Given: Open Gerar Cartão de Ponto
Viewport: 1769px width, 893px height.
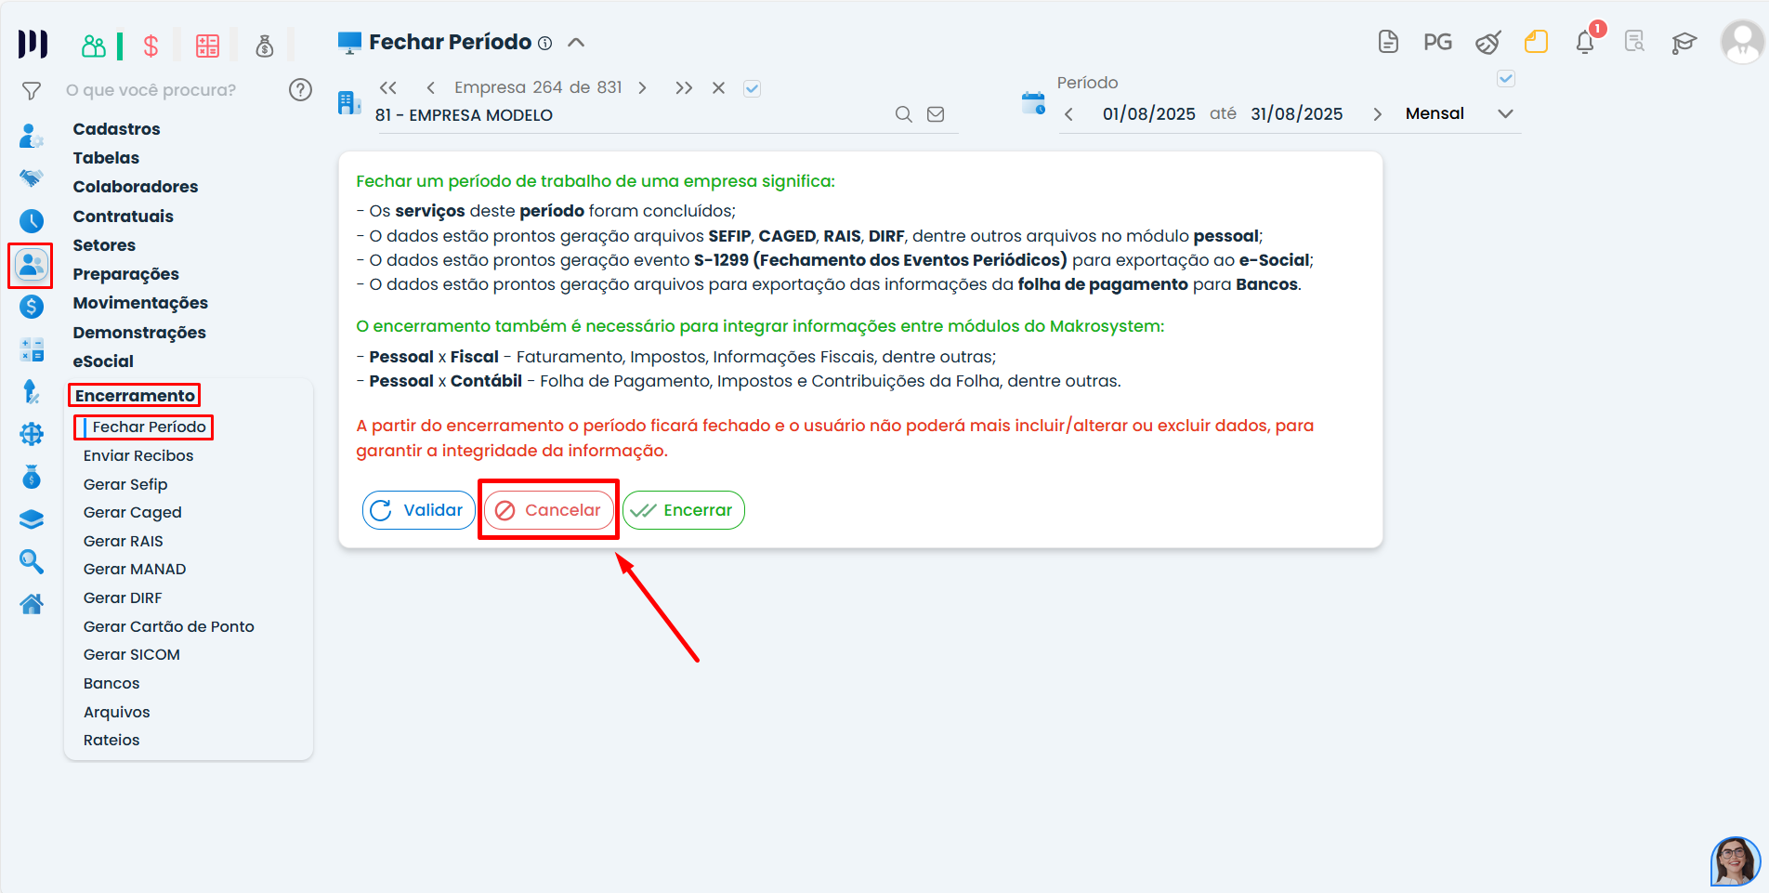Looking at the screenshot, I should 169,626.
